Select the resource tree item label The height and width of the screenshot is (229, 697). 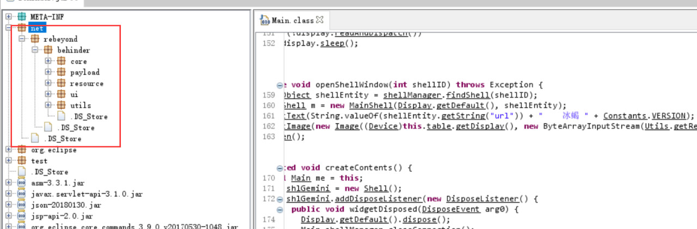[87, 83]
